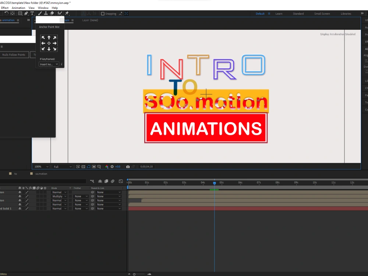Select the Eraser tool
Screen dimensions: 368x276
[x=52, y=13]
